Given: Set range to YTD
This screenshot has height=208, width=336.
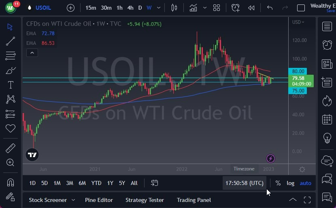Looking at the screenshot, I should (96, 183).
